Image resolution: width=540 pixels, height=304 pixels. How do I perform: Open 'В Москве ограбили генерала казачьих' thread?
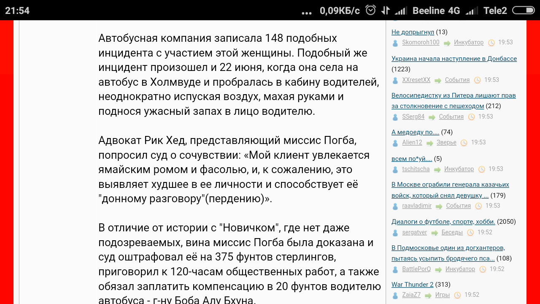pyautogui.click(x=450, y=190)
